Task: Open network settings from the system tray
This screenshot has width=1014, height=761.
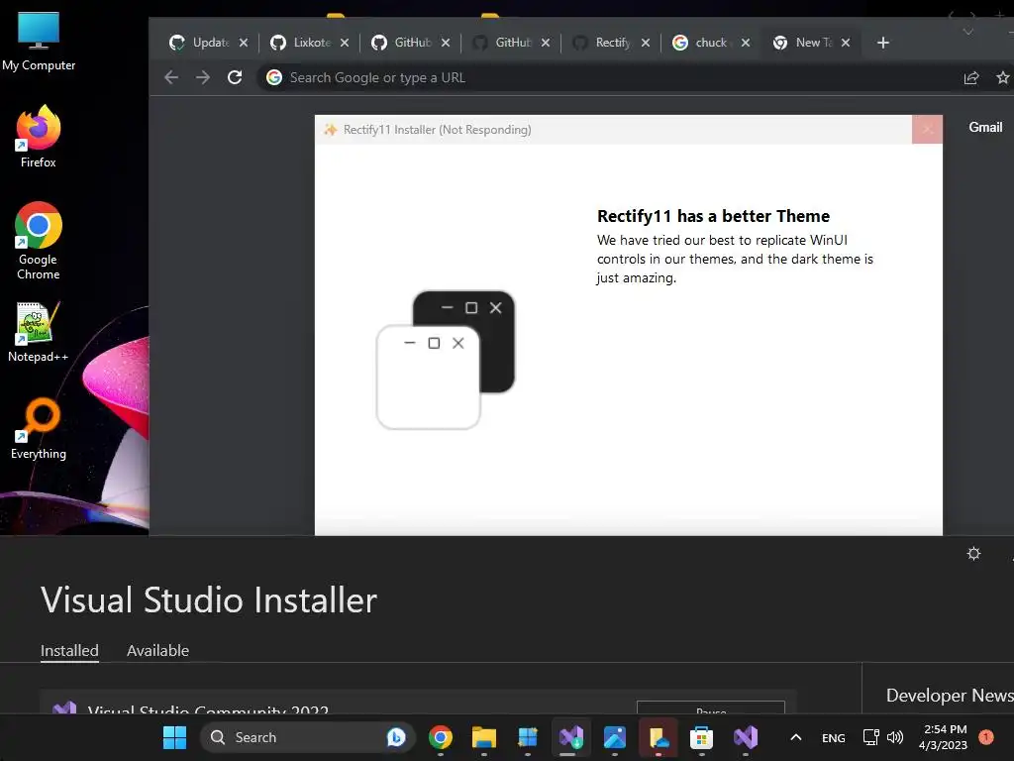Action: coord(871,737)
